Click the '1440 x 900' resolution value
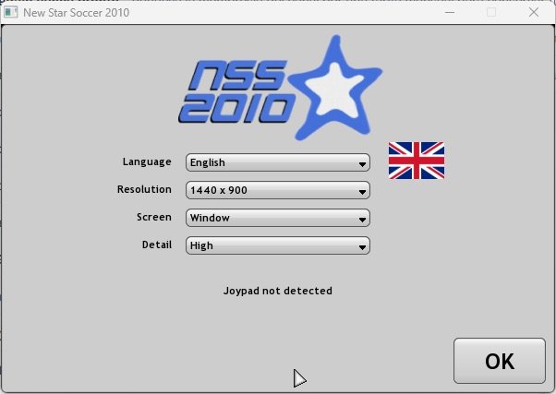 218,191
